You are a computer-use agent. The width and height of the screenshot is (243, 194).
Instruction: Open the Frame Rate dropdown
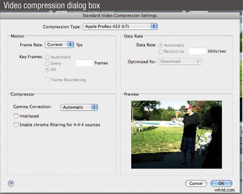[x=60, y=45]
